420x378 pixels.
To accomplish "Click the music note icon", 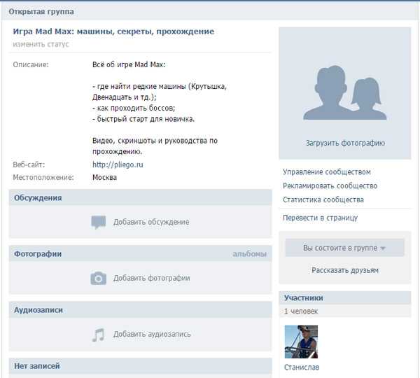I will coord(98,335).
